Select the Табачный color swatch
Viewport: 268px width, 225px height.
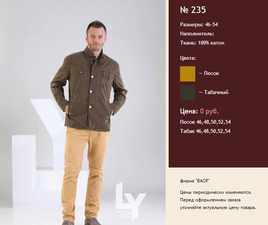[188, 93]
